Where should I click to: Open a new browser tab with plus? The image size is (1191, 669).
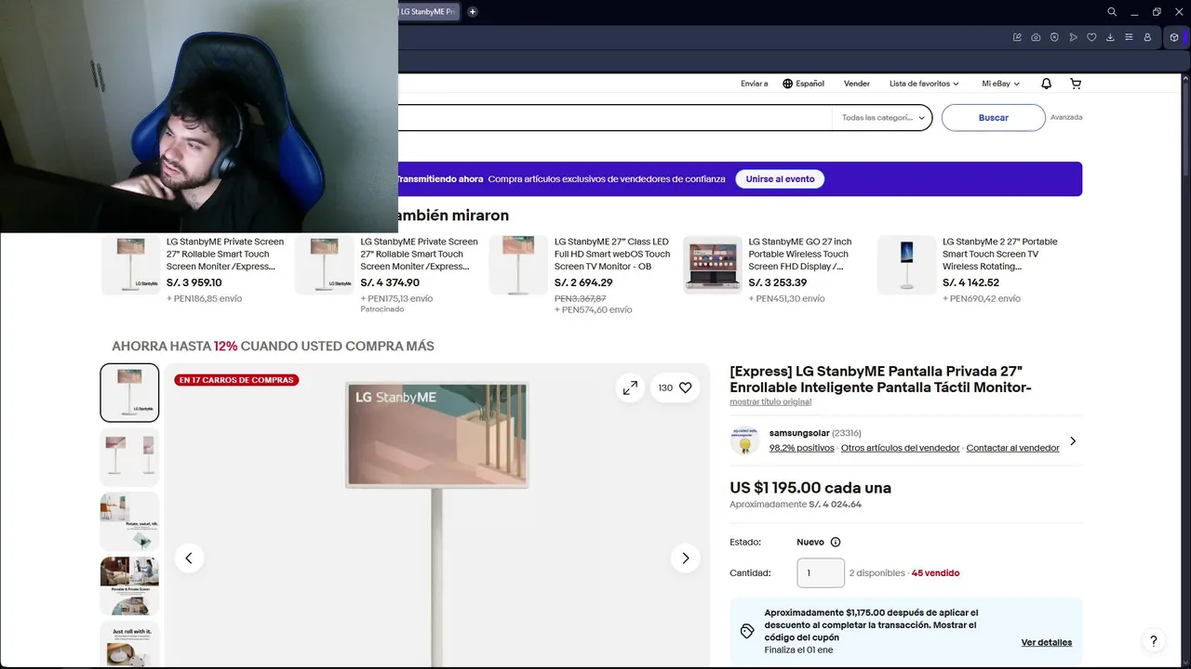pyautogui.click(x=473, y=12)
